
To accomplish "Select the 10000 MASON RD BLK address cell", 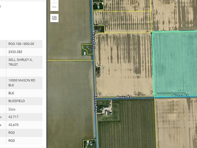I will pos(22,83).
